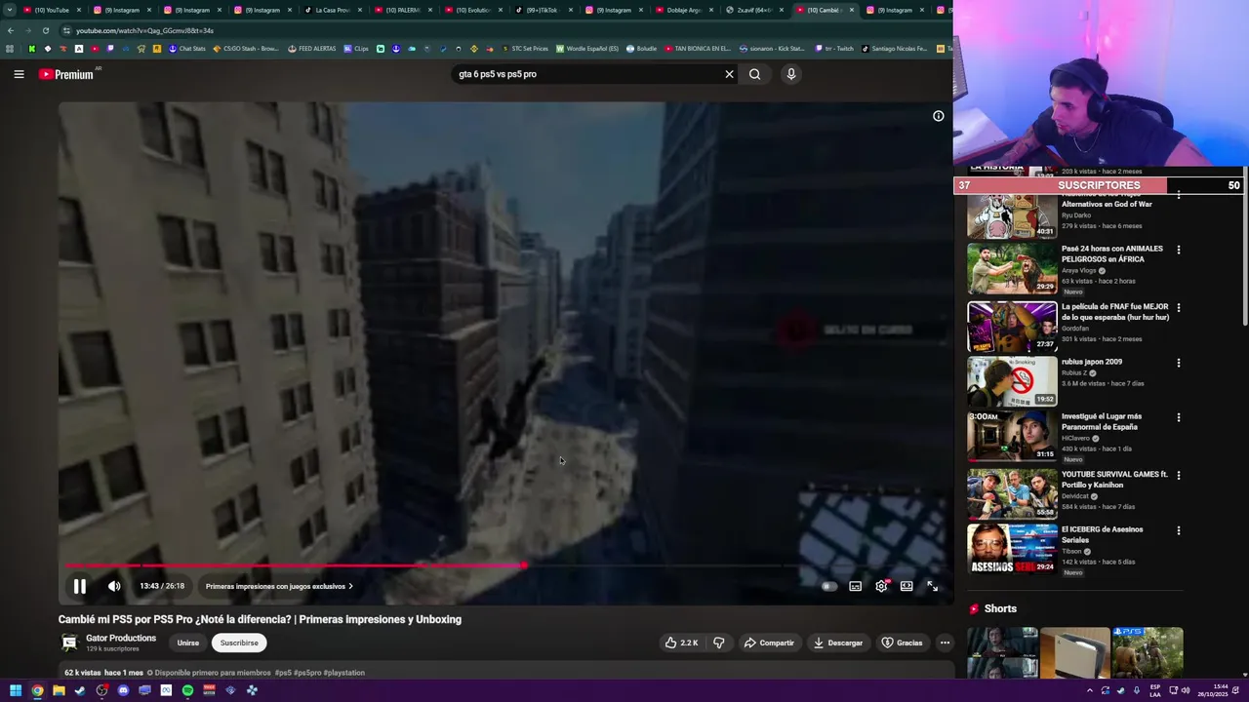This screenshot has height=702, width=1249.
Task: Open options for 'YOUTUBE SURVIVAL GAMES' video
Action: coord(1179,476)
